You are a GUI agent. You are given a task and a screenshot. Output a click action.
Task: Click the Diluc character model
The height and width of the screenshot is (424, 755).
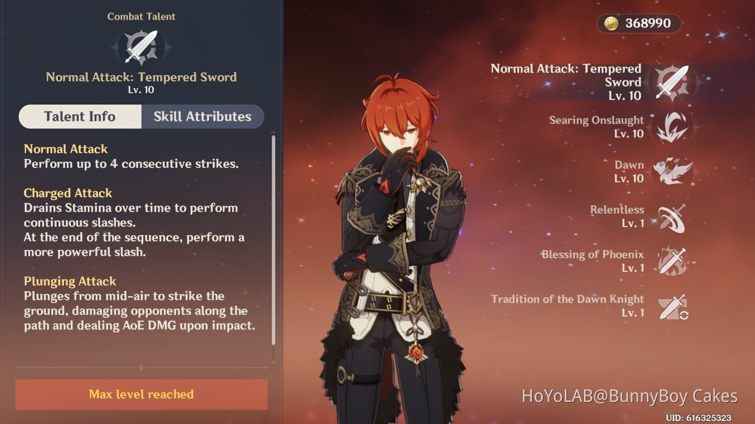(x=396, y=249)
